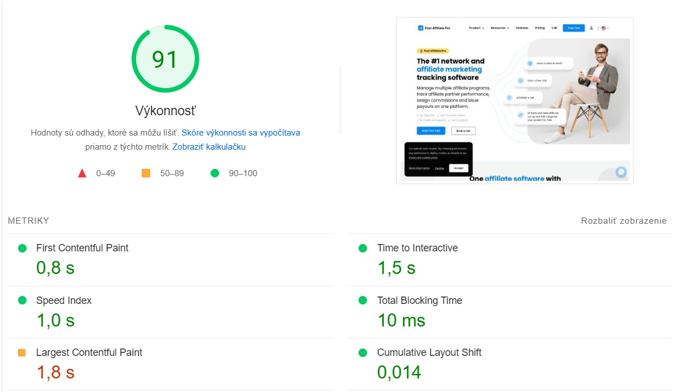
Task: Click the orange square icon for 50–89 range
Action: point(145,173)
